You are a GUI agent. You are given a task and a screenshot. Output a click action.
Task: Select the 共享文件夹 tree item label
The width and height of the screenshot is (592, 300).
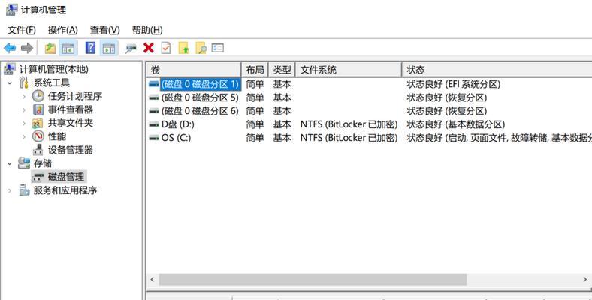[70, 123]
